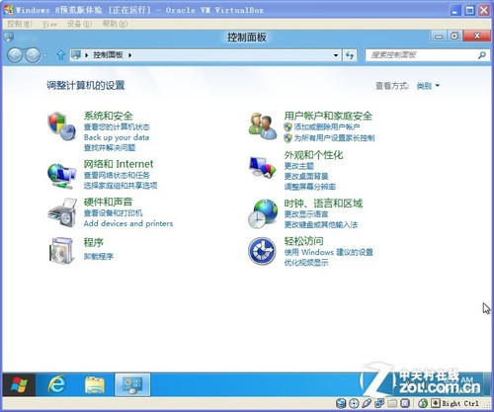Open the Ease of Access icon
494x412 pixels.
pyautogui.click(x=262, y=251)
